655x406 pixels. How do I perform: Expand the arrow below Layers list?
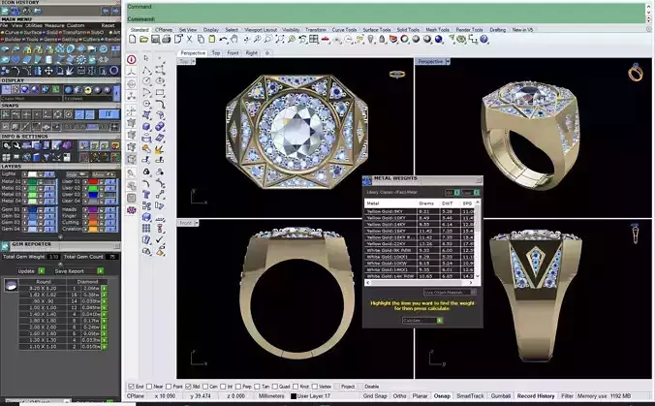click(60, 236)
